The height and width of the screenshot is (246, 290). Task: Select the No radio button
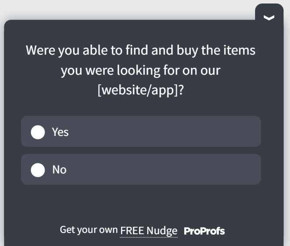pos(38,170)
